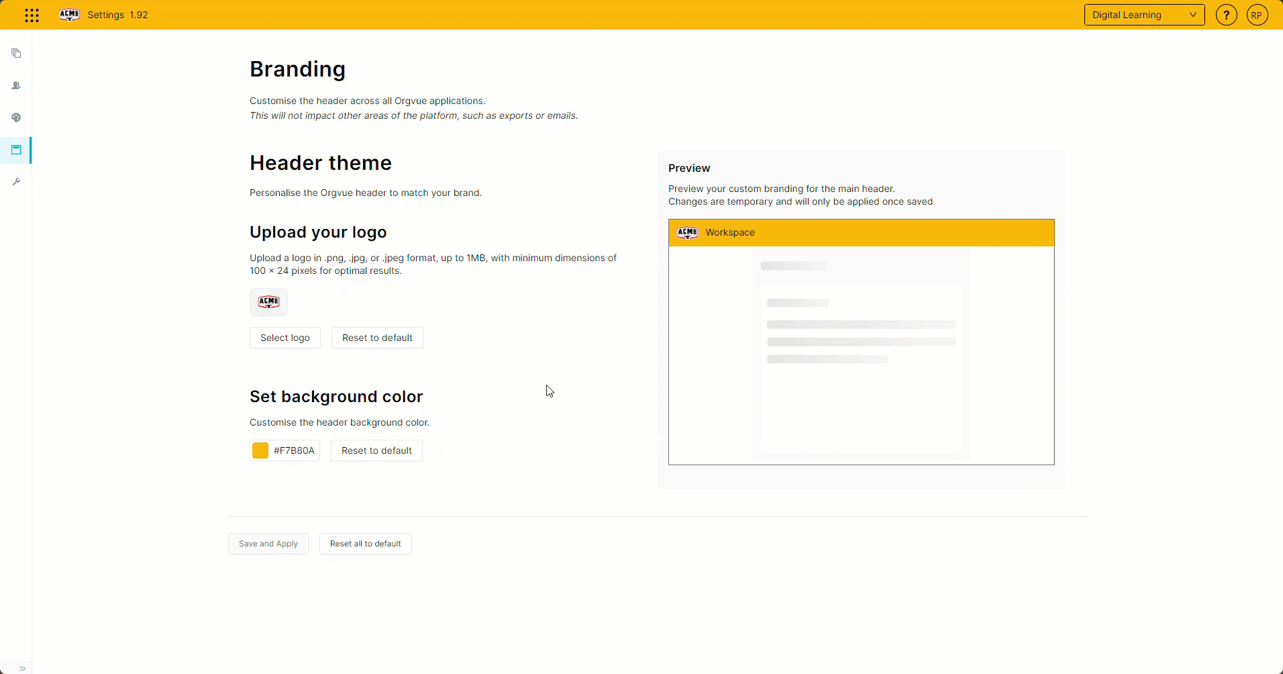Click 'Customise the header background color.' text
This screenshot has height=674, width=1283.
pos(340,422)
